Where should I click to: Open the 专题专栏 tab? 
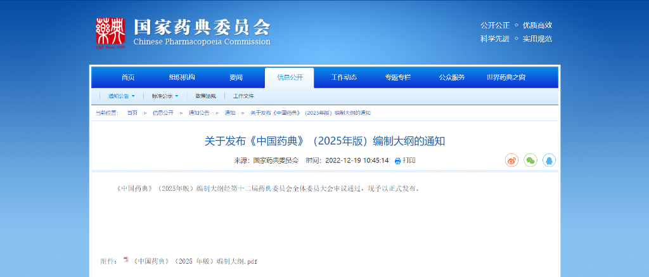(397, 77)
